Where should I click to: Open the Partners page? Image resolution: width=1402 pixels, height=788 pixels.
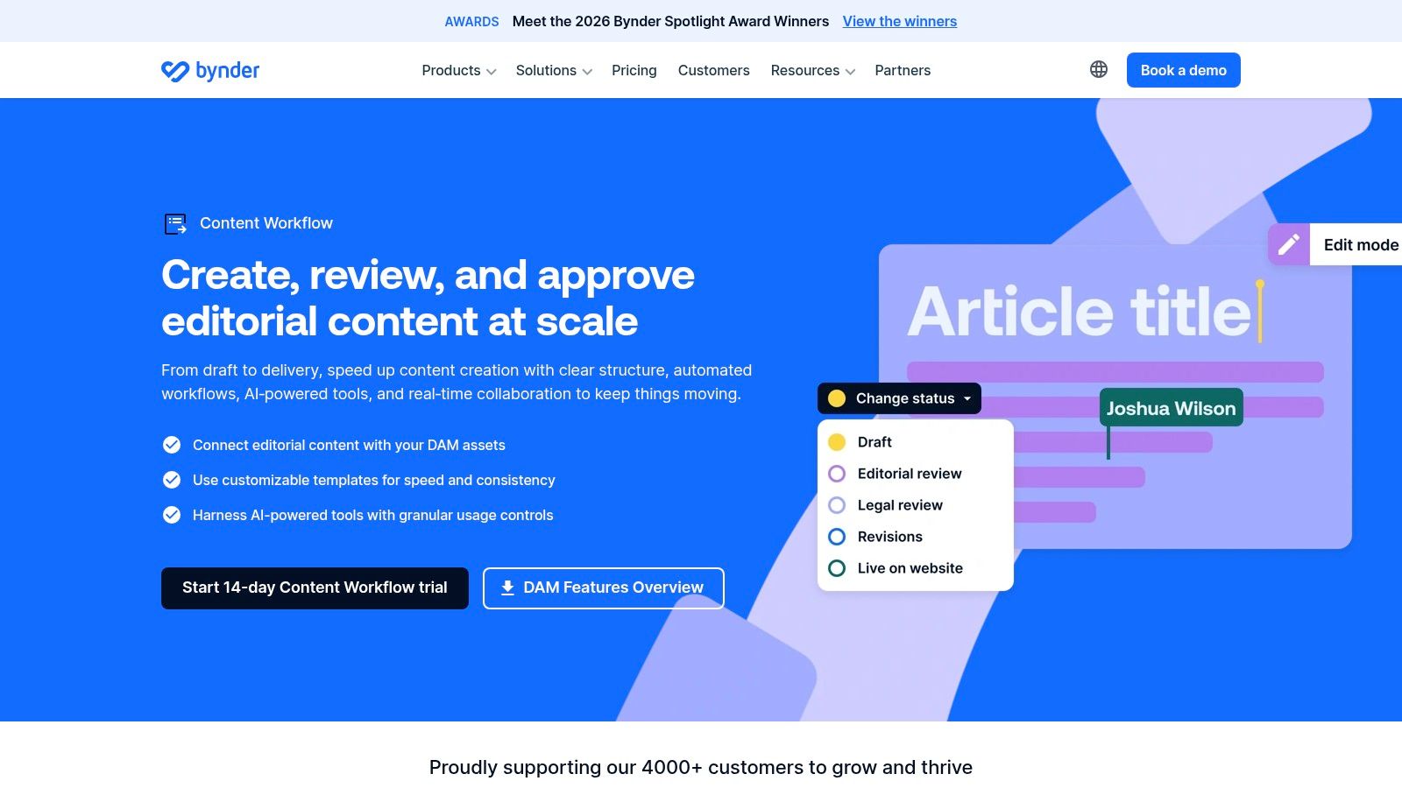coord(903,70)
